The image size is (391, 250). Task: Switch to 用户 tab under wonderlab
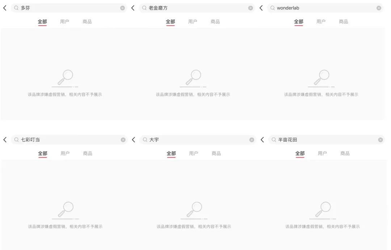pyautogui.click(x=321, y=22)
